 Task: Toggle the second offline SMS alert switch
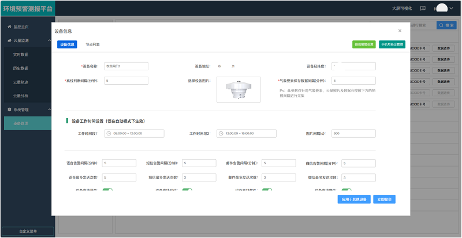coord(187,191)
